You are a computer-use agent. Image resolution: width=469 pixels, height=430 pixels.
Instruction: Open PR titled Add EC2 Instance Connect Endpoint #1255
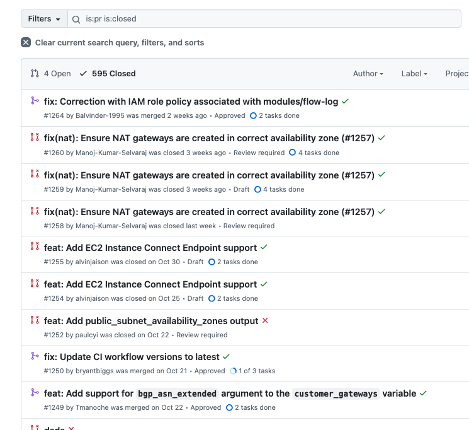coord(150,248)
